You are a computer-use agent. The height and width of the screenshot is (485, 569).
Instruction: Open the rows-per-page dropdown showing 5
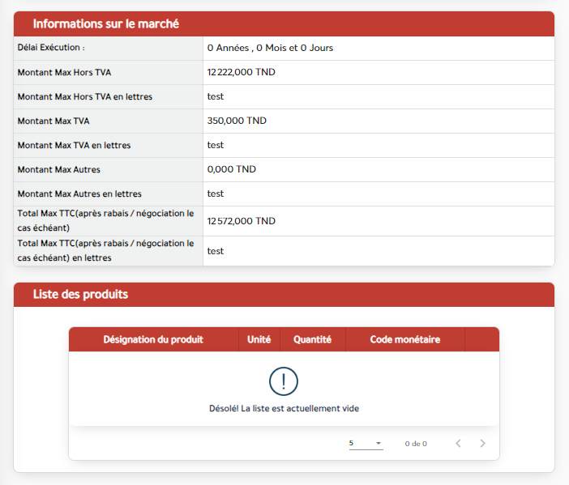[366, 444]
